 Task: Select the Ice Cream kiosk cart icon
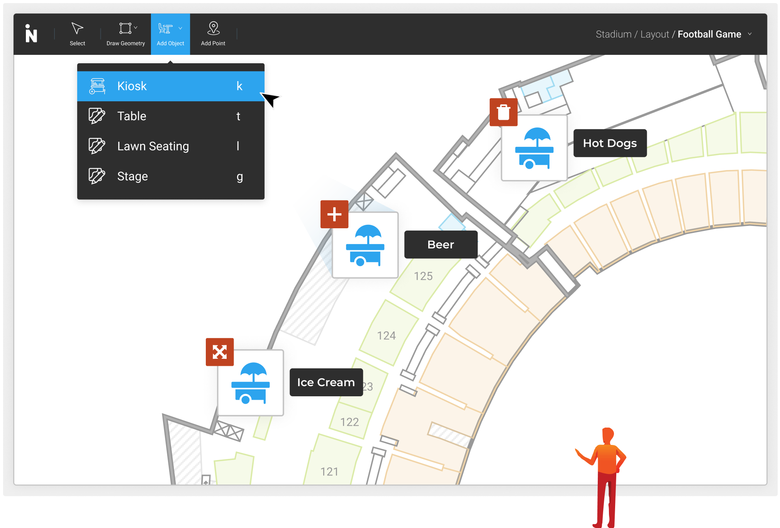click(251, 383)
